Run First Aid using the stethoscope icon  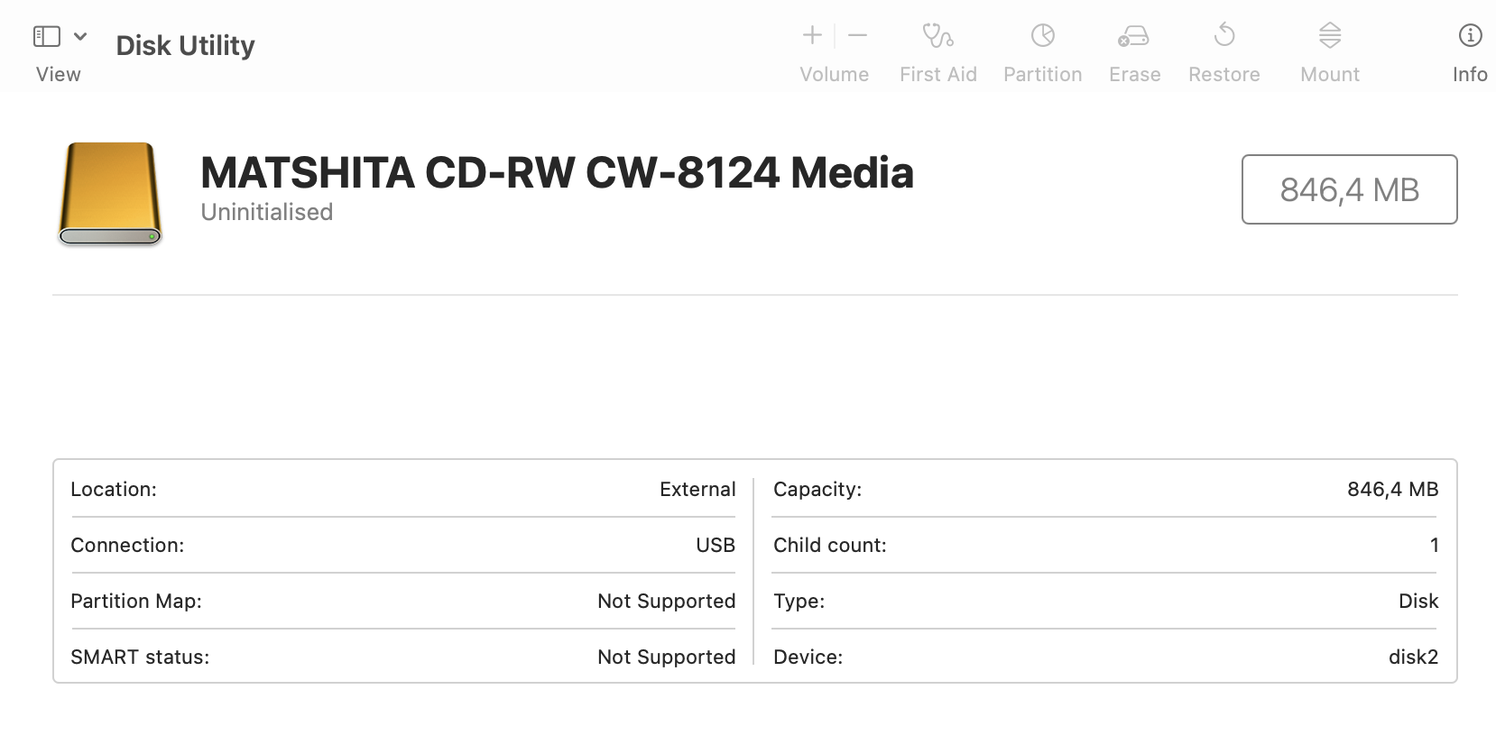tap(937, 35)
